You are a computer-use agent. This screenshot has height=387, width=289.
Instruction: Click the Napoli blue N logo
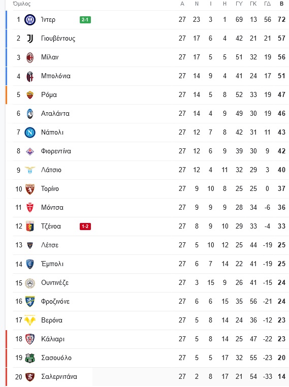(30, 133)
